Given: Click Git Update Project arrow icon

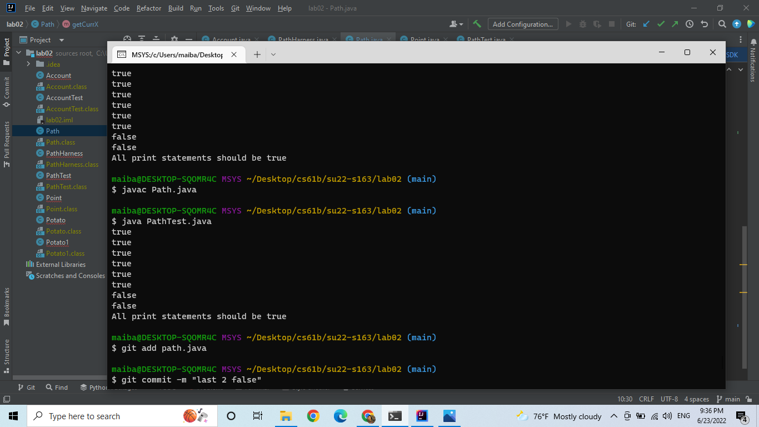Looking at the screenshot, I should click(x=646, y=24).
